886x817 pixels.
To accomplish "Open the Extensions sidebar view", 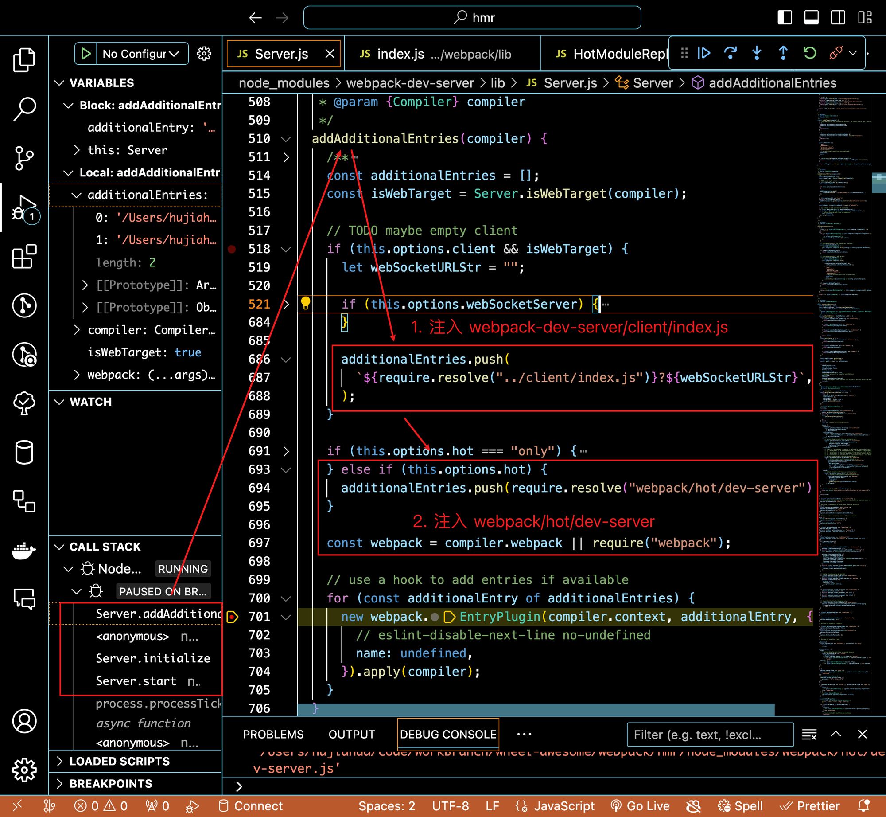I will click(24, 256).
